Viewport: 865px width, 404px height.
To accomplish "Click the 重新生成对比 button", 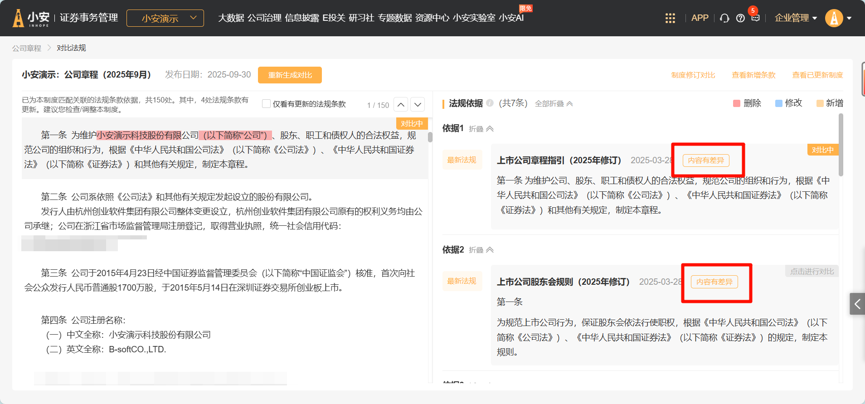I will tap(290, 75).
